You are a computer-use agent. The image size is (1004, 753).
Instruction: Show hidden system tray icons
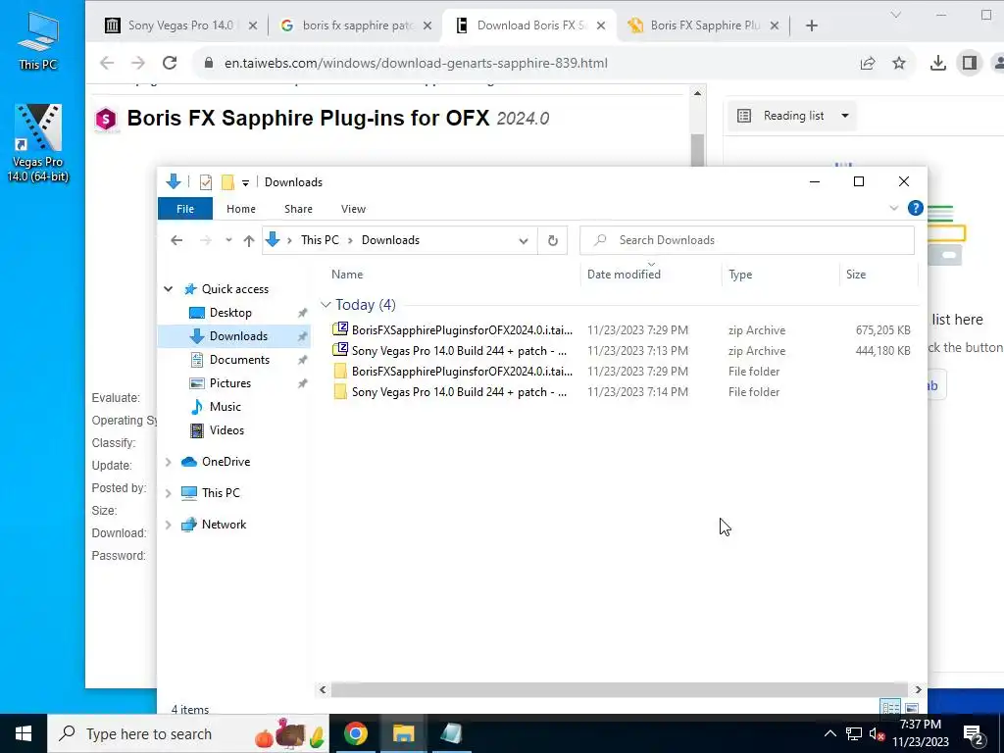click(x=829, y=733)
